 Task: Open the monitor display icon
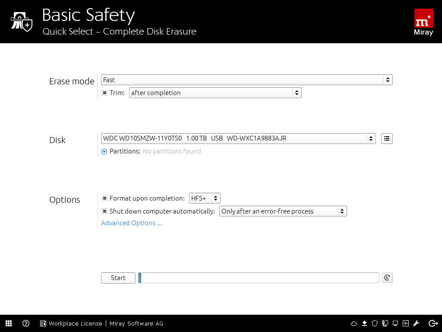pos(395,323)
